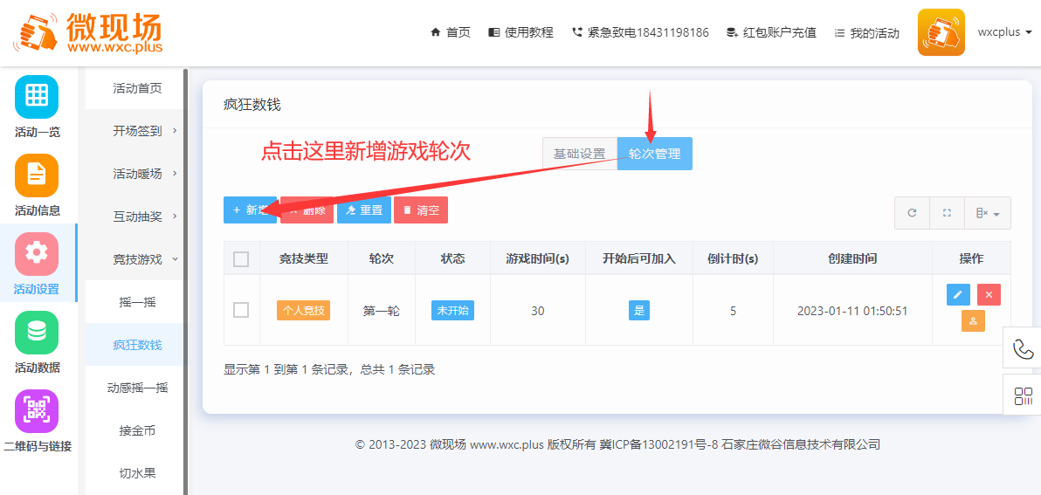Toggle the select-all header checkbox
The width and height of the screenshot is (1041, 495).
(241, 258)
